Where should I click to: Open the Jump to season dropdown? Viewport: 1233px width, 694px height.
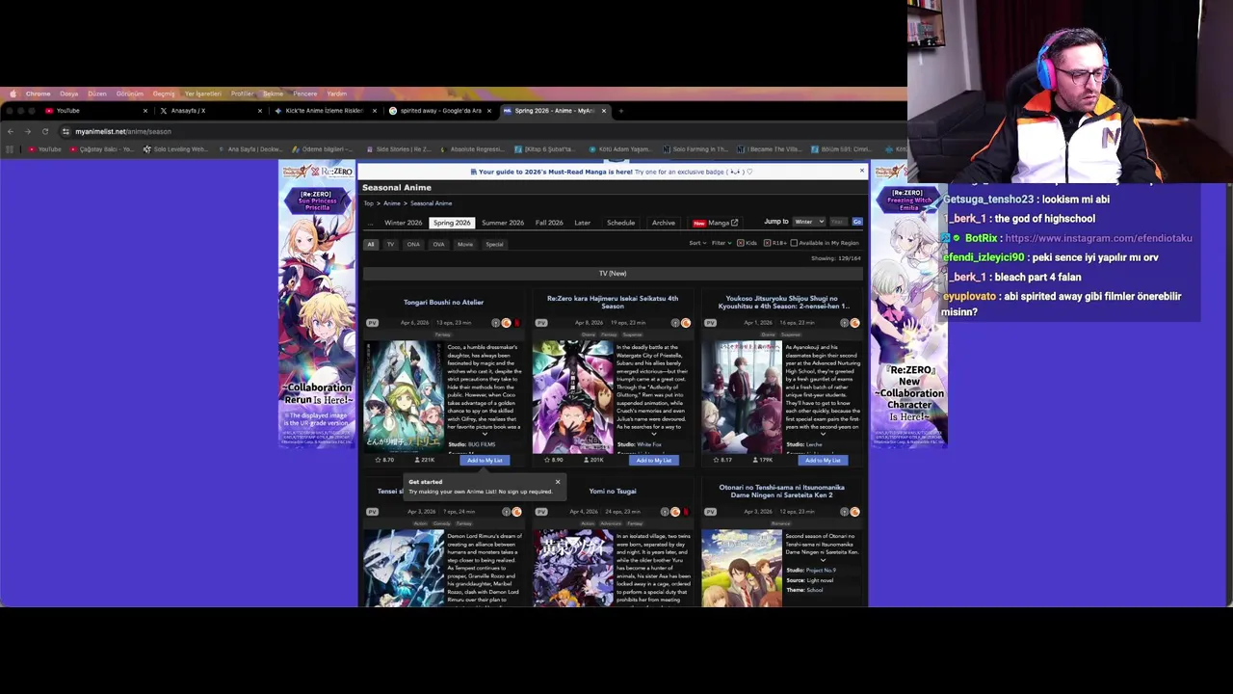pos(808,222)
